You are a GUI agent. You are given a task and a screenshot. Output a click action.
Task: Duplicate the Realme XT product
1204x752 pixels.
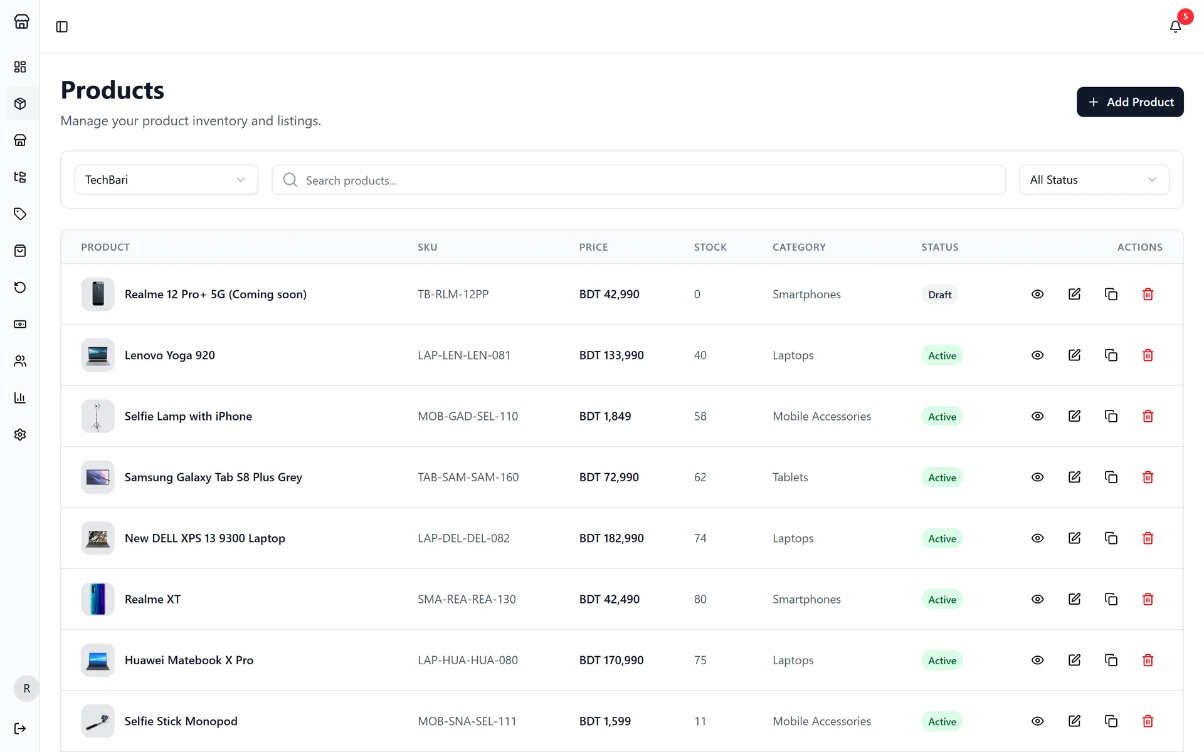pos(1111,599)
